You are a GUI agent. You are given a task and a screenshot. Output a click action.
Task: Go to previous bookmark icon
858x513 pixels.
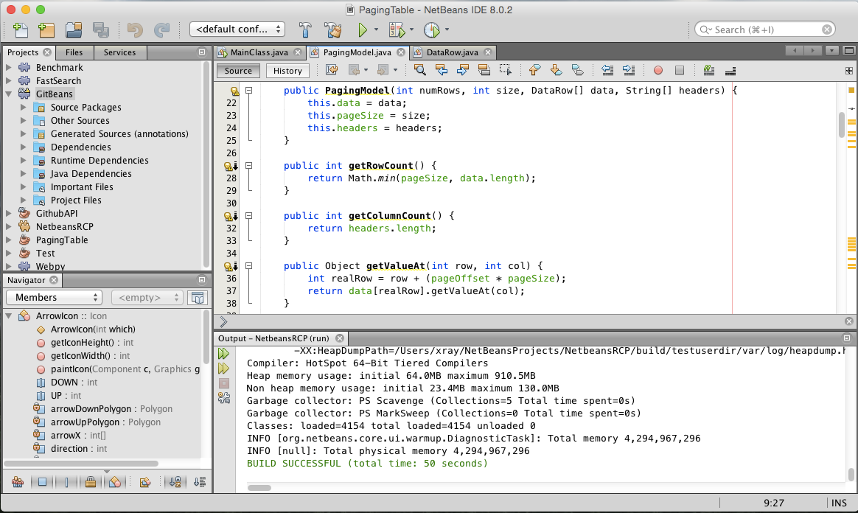coord(534,70)
